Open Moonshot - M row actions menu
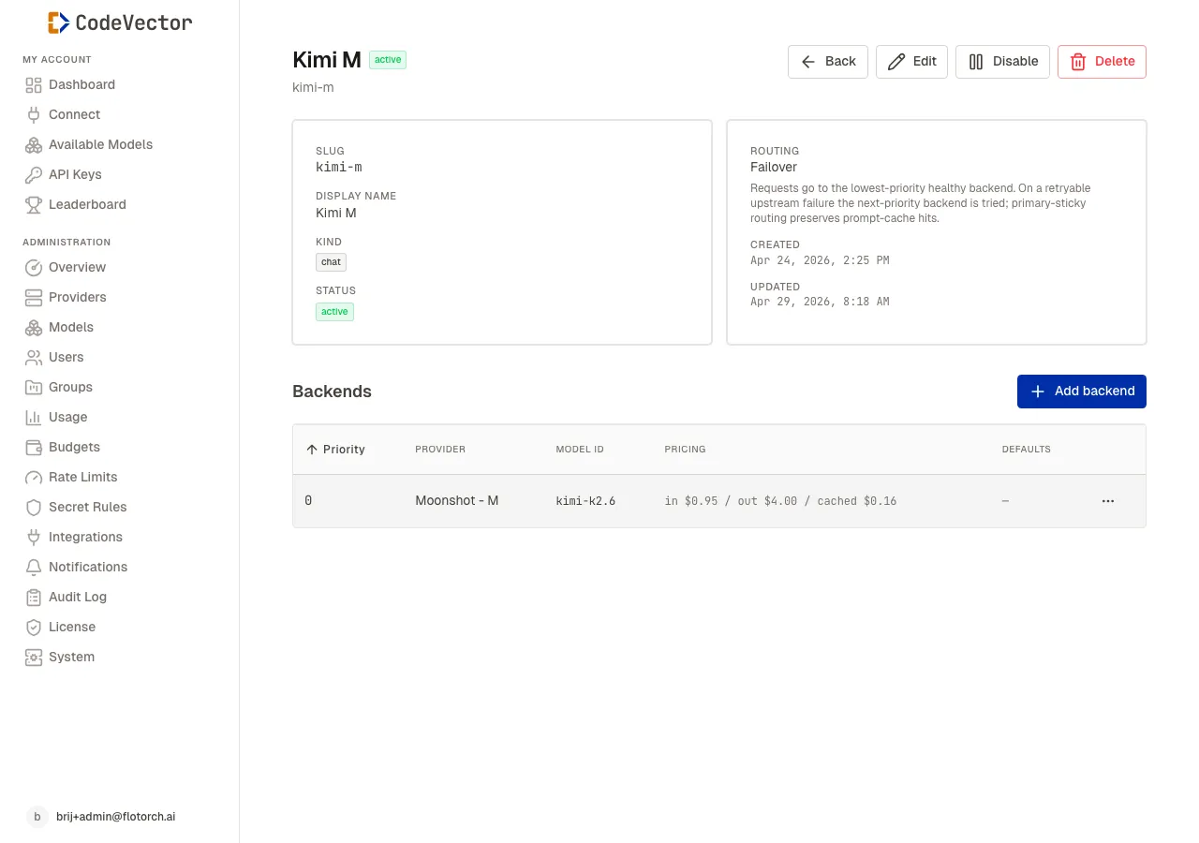The height and width of the screenshot is (843, 1199). pos(1108,501)
